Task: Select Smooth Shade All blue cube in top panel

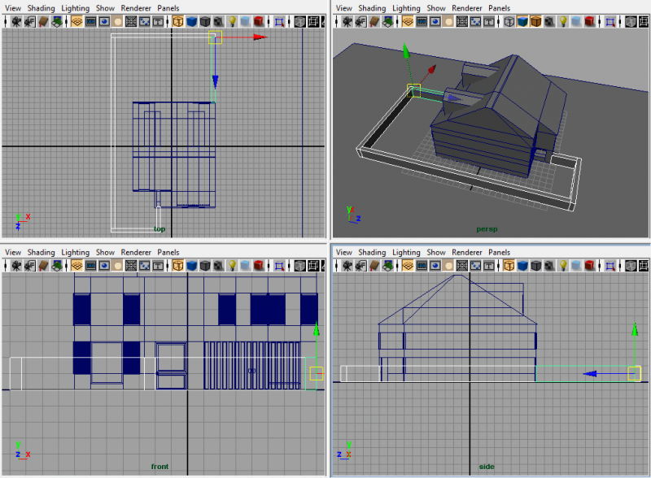Action: point(191,22)
